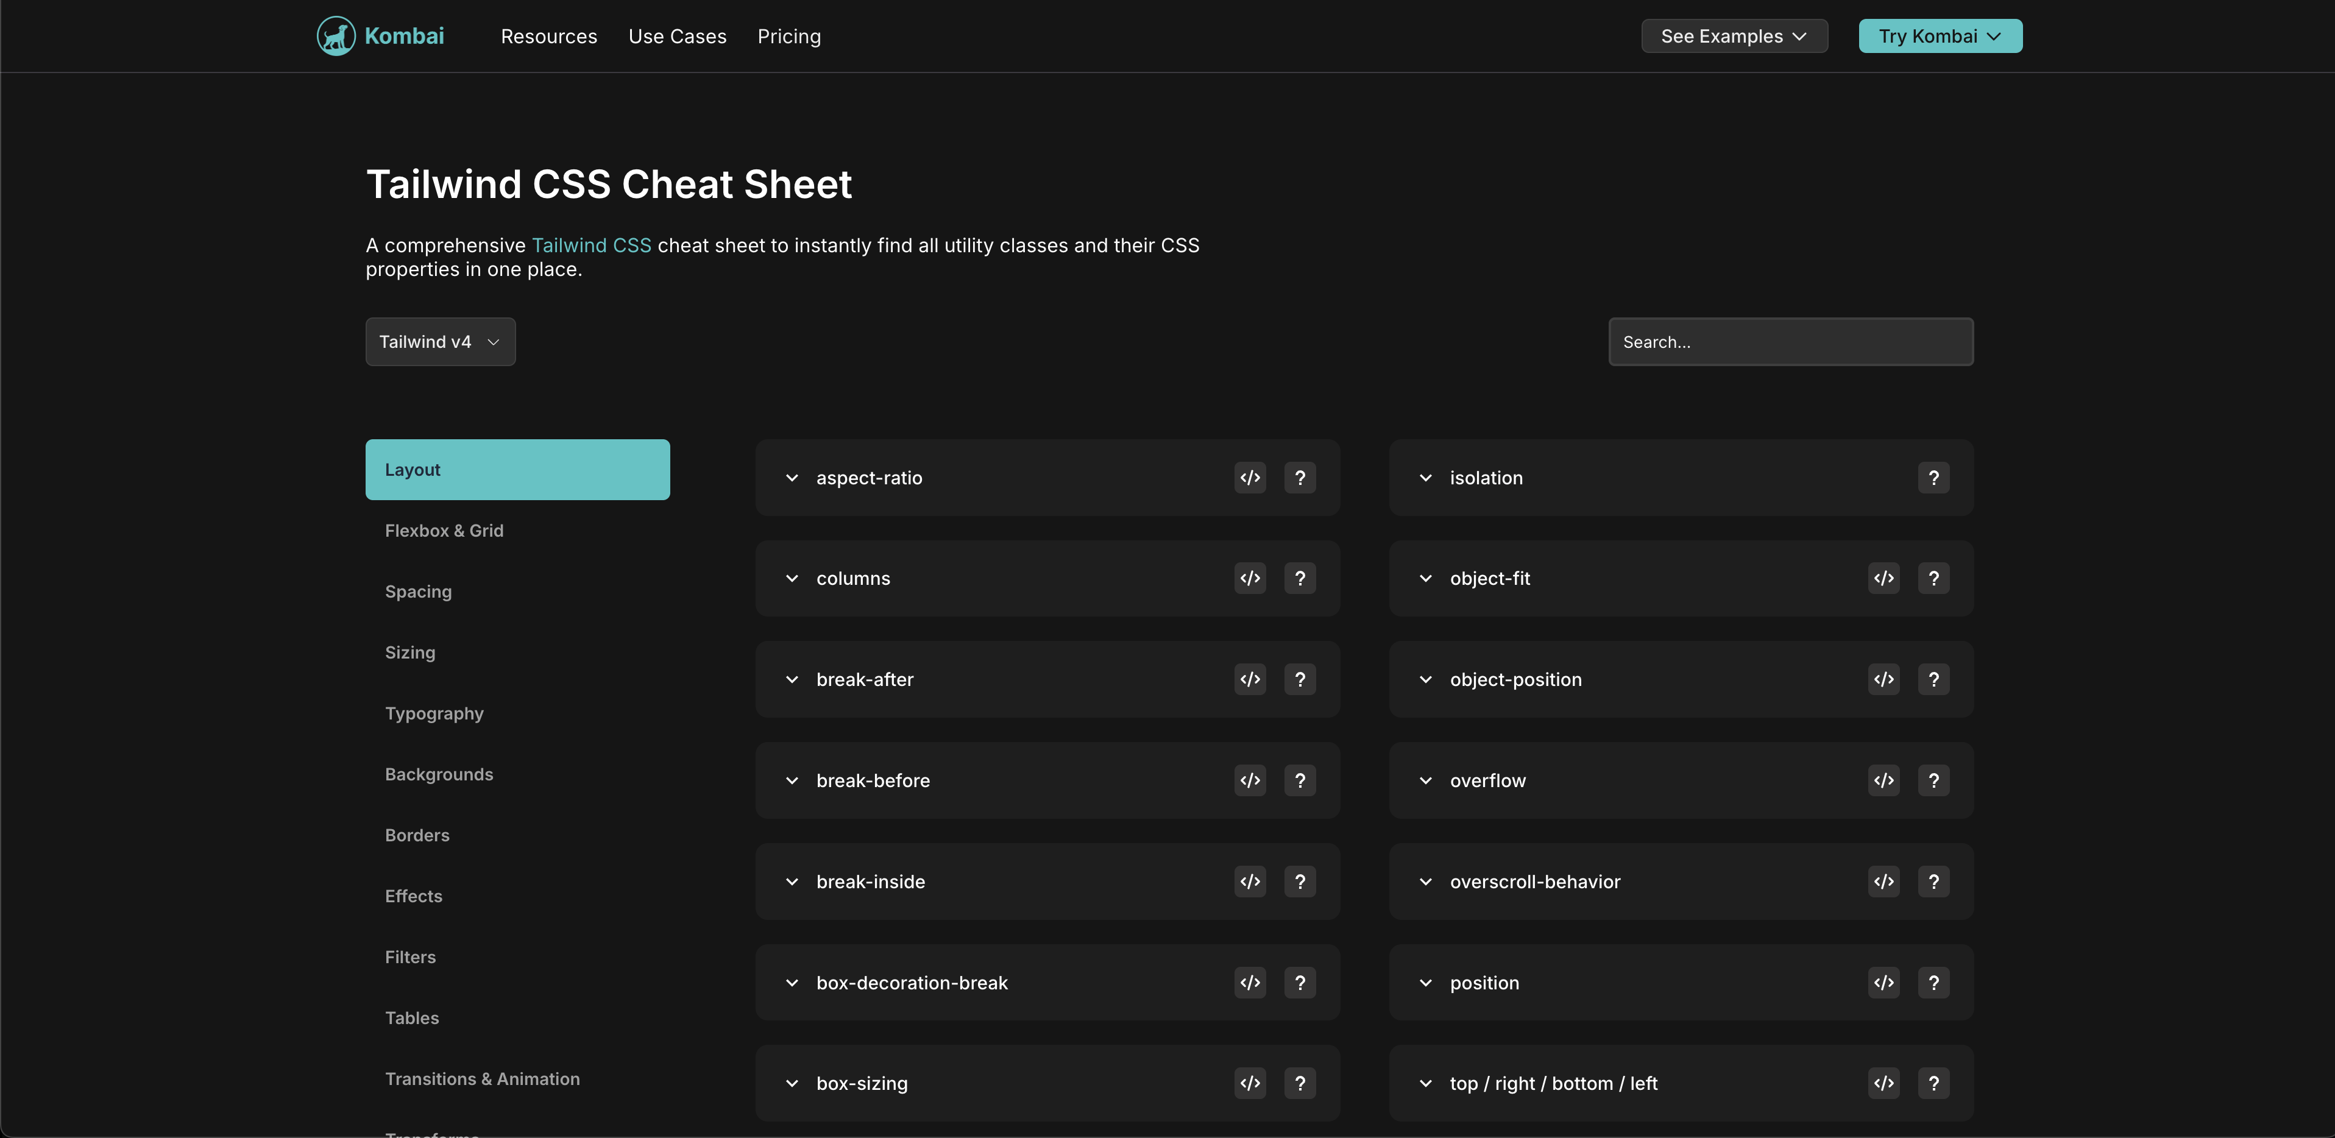Open the Try Kombai dropdown button
The image size is (2335, 1138).
pyautogui.click(x=1940, y=36)
